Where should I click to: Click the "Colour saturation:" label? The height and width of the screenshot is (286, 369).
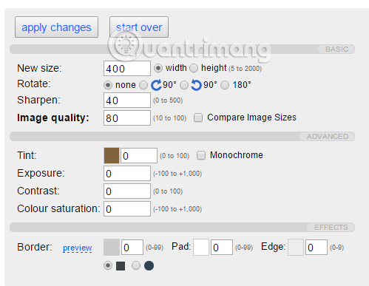click(x=58, y=208)
